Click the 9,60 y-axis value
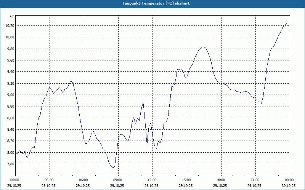 coord(11,60)
